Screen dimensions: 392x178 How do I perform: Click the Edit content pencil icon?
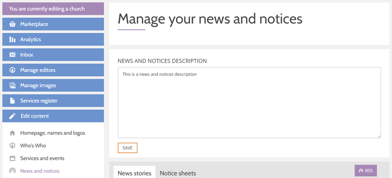(x=12, y=116)
